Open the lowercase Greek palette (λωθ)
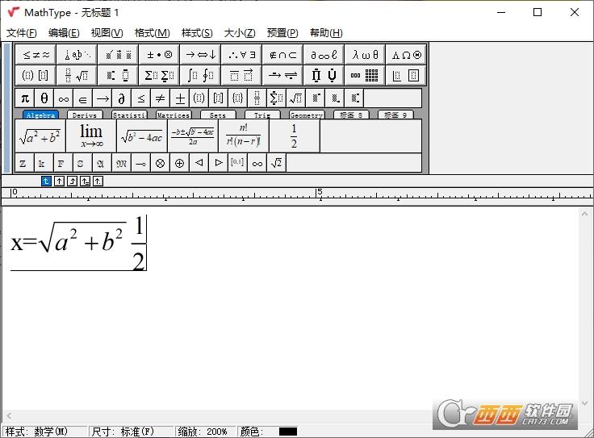Screen dimensions: 594x438 [x=365, y=55]
